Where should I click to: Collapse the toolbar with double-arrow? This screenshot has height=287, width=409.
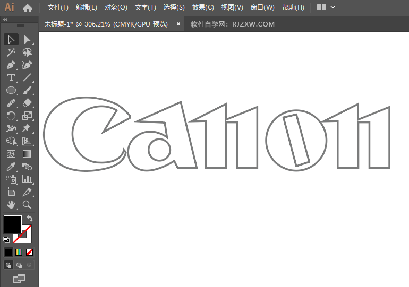(5, 19)
